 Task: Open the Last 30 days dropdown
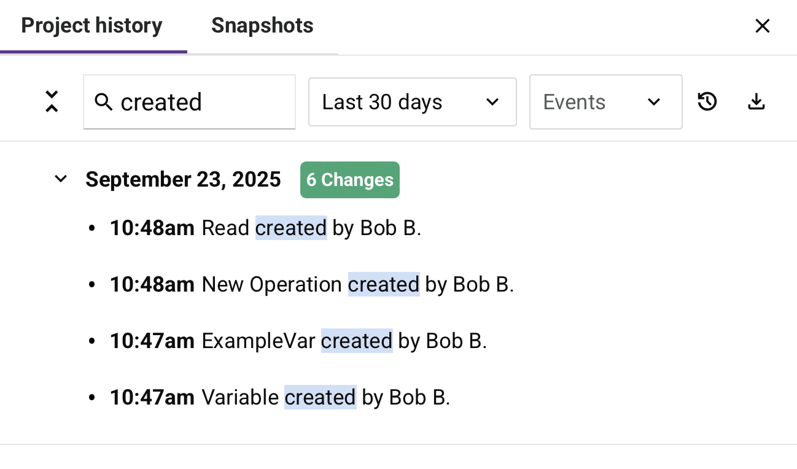pos(412,102)
